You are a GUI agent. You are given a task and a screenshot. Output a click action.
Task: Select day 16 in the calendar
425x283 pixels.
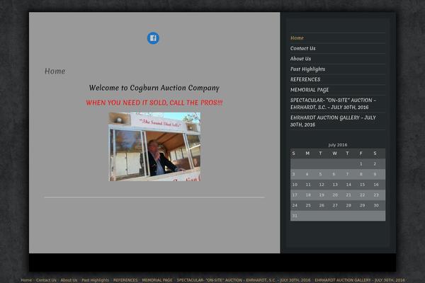point(376,185)
